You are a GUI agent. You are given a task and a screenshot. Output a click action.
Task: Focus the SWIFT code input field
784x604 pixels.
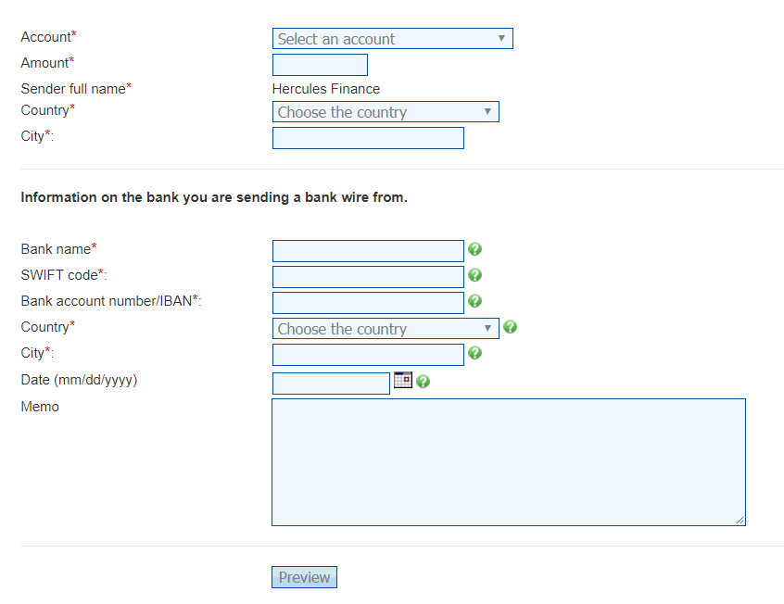click(368, 277)
